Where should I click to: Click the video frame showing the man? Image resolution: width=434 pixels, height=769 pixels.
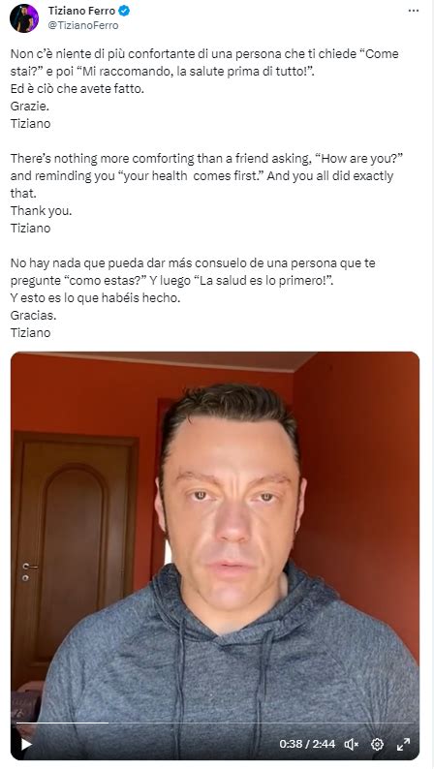215,539
